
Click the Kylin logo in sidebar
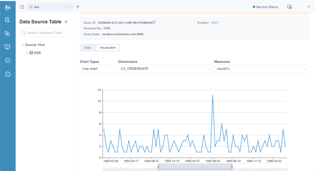click(x=8, y=7)
